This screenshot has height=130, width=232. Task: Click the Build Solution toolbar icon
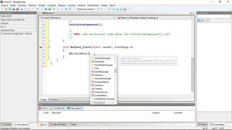pyautogui.click(x=46, y=9)
